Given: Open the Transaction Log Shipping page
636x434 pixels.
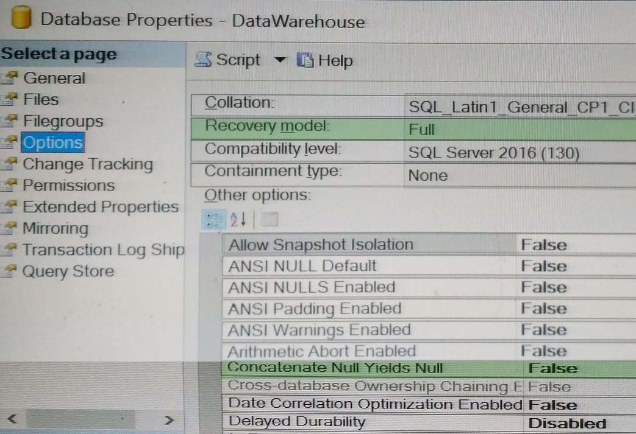Looking at the screenshot, I should point(104,250).
